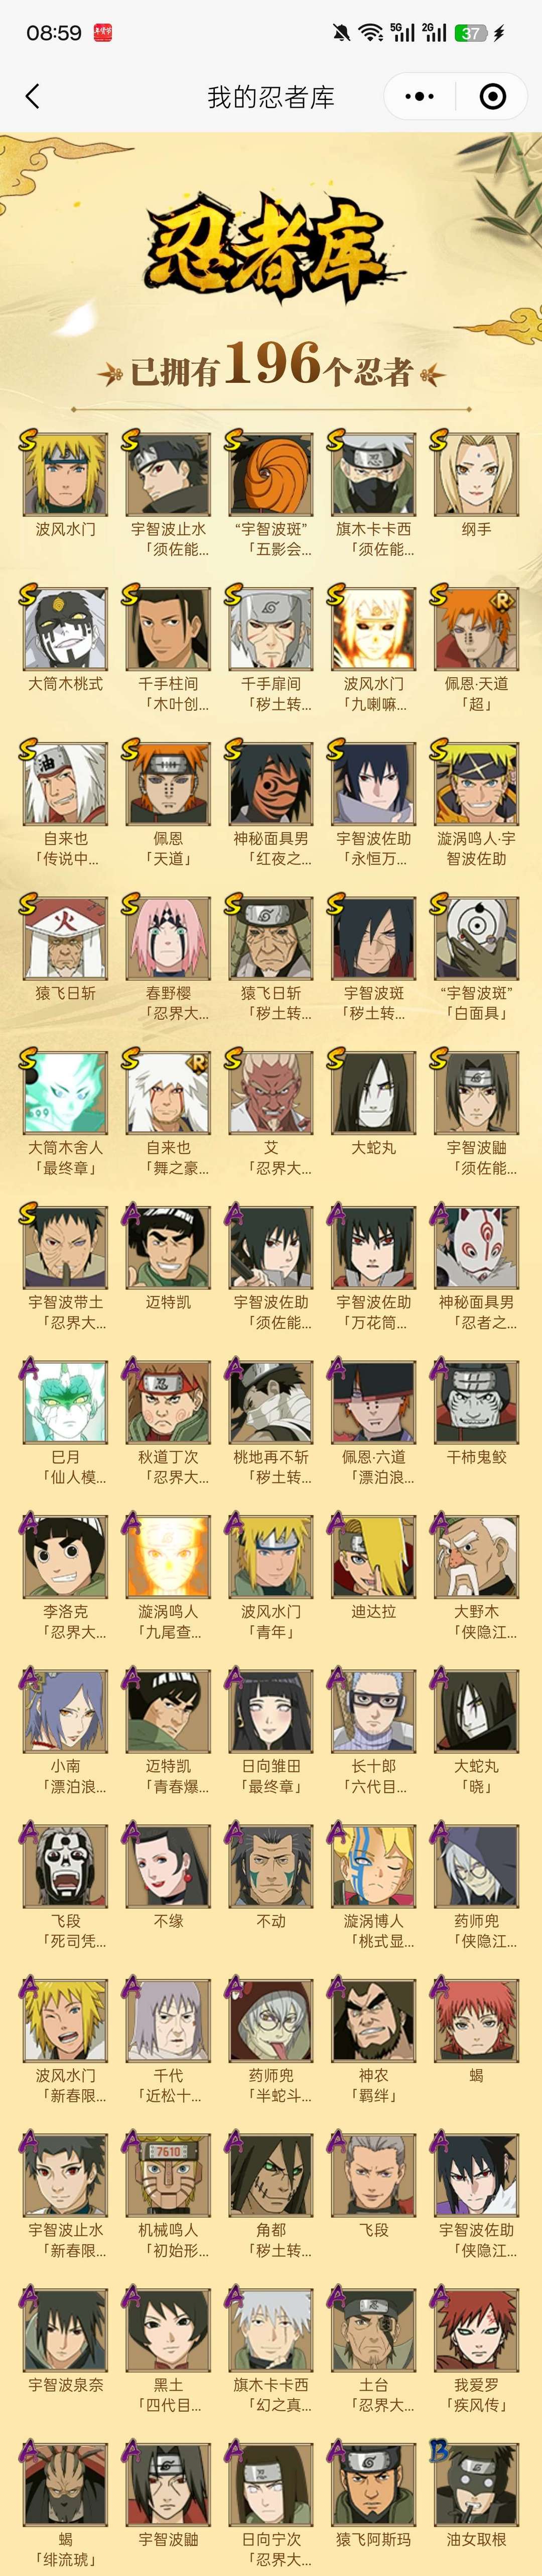Select 日向雏田 ninja portrait
The width and height of the screenshot is (542, 2576).
click(x=270, y=1711)
